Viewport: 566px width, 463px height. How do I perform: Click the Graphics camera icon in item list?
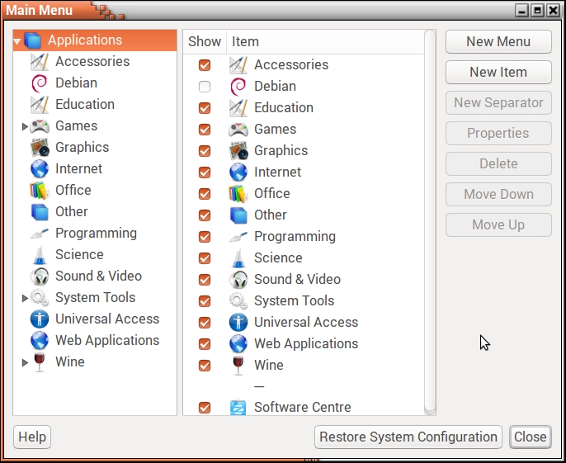click(x=238, y=151)
